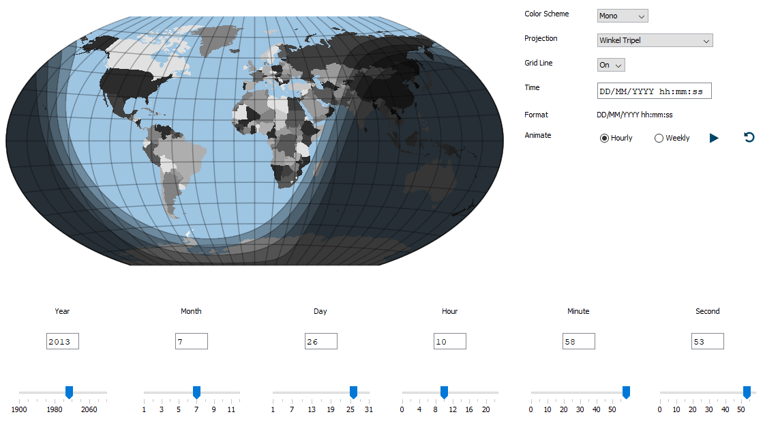Viewport: 763px width, 421px height.
Task: Focus the Time input field
Action: [655, 91]
